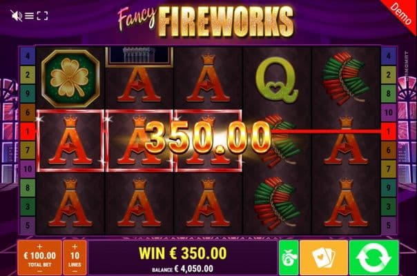Select payline 10 marker on right side
The height and width of the screenshot is (276, 417).
pos(389,112)
